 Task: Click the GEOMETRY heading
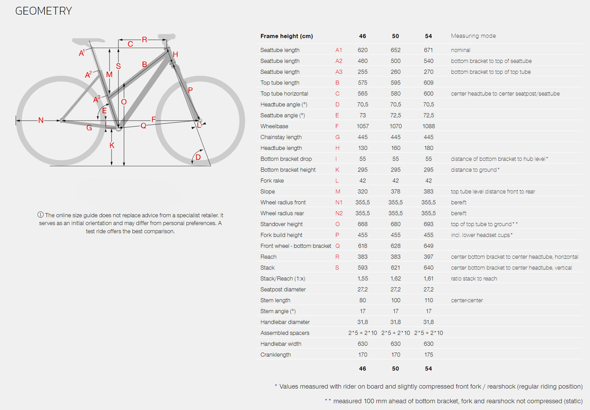click(x=44, y=11)
